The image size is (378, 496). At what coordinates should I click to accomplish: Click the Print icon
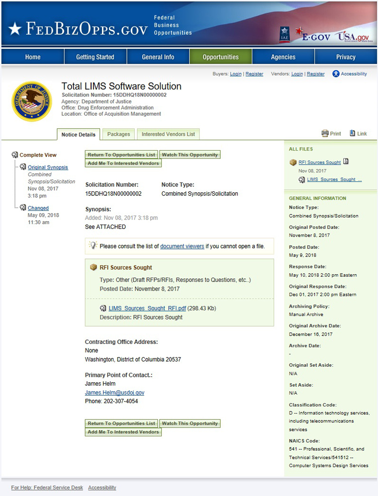pyautogui.click(x=325, y=134)
